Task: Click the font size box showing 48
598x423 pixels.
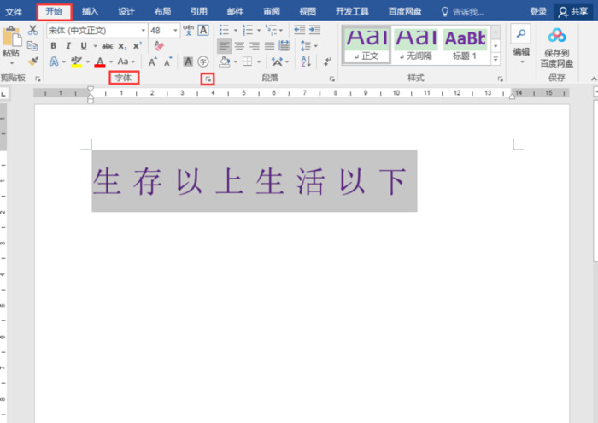Action: 161,31
